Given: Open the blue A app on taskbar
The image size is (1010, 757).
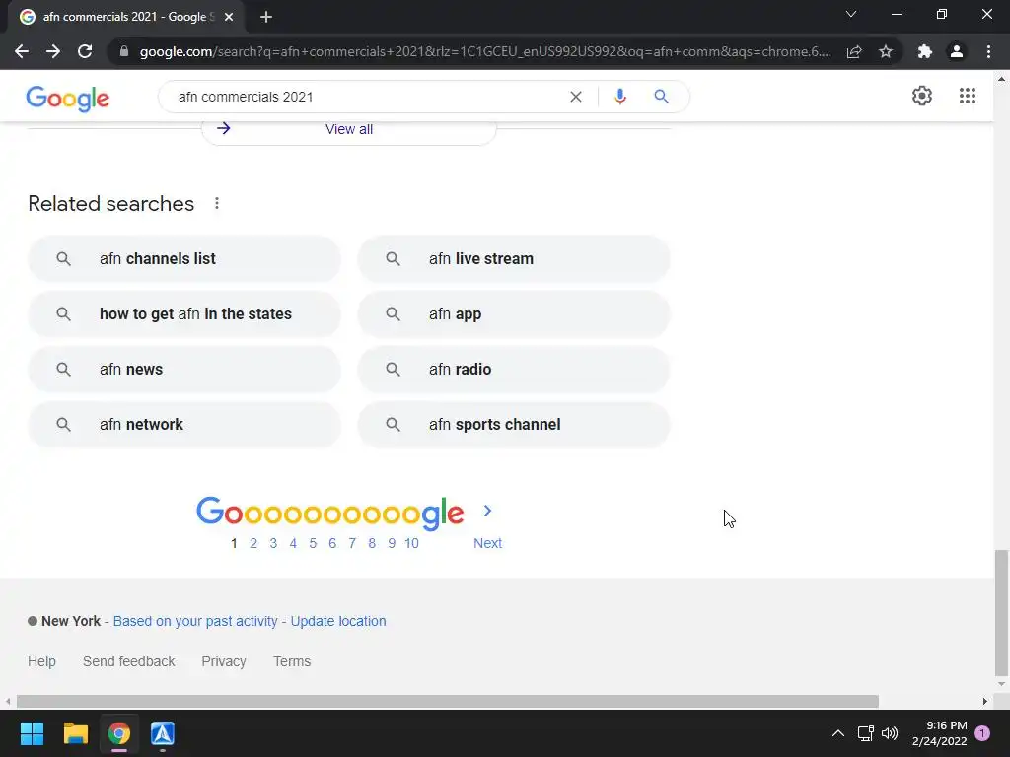Looking at the screenshot, I should (x=163, y=733).
